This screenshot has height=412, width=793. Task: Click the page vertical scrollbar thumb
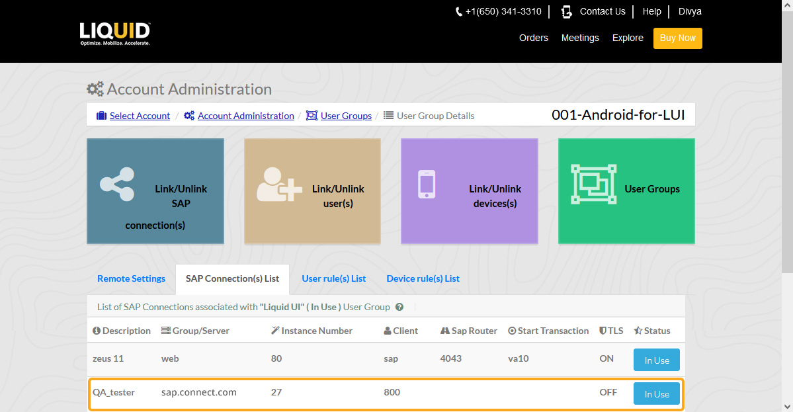tap(787, 142)
